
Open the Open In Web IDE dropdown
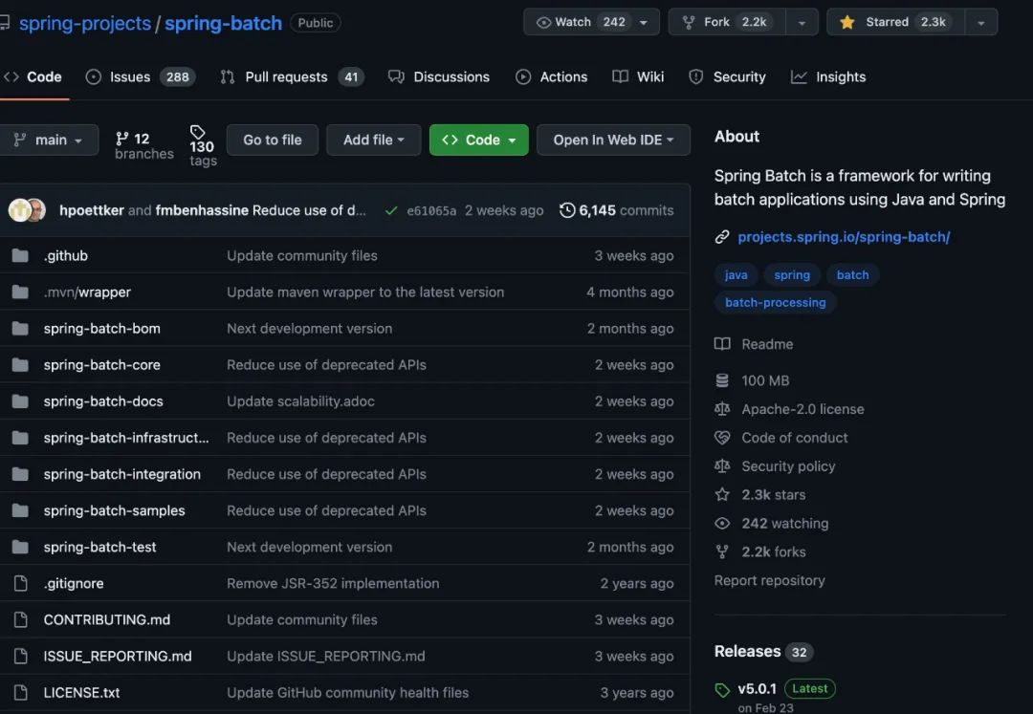click(x=613, y=140)
